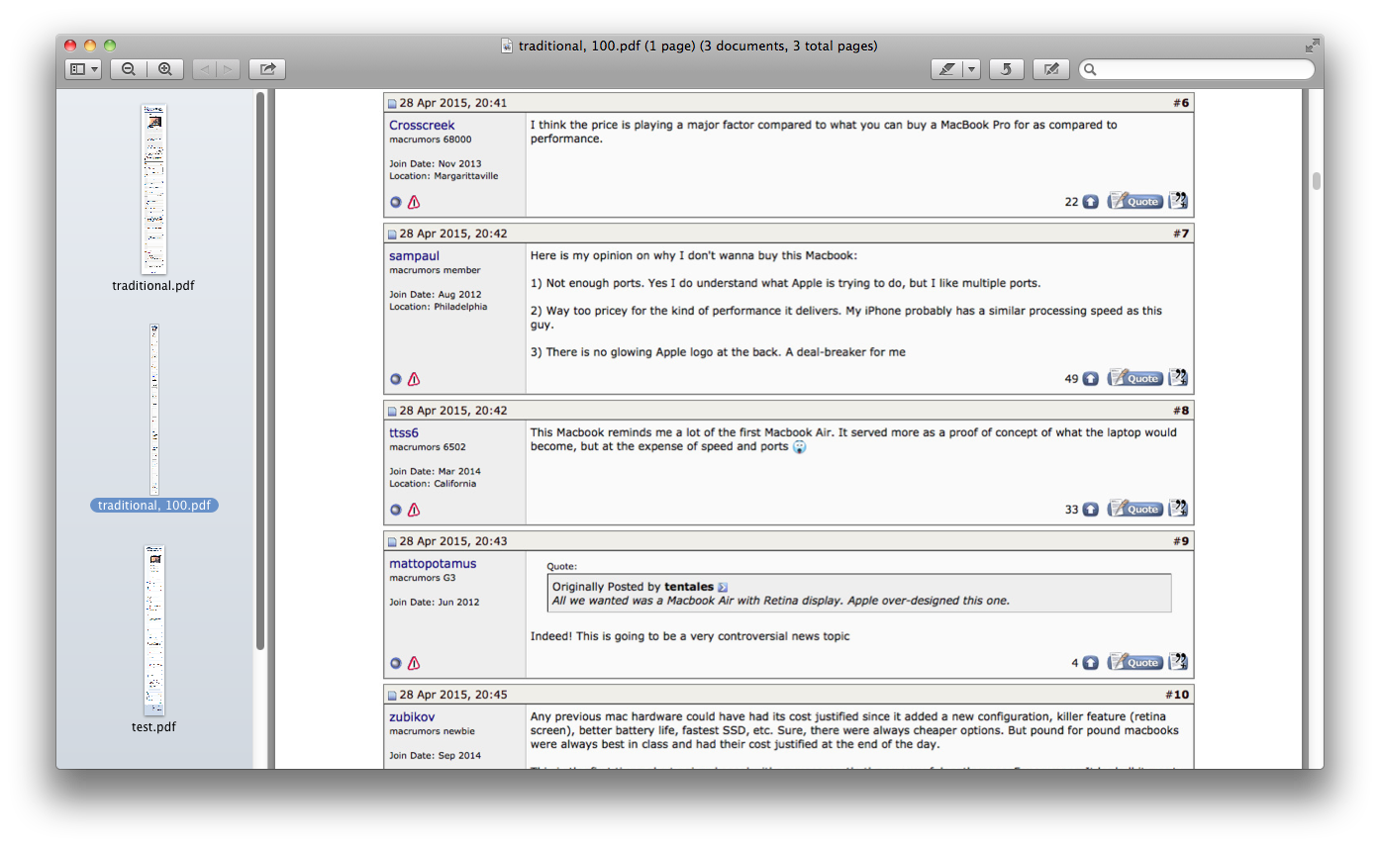
Task: Click the highlighted "traditional, 100.pdf" label
Action: [154, 506]
